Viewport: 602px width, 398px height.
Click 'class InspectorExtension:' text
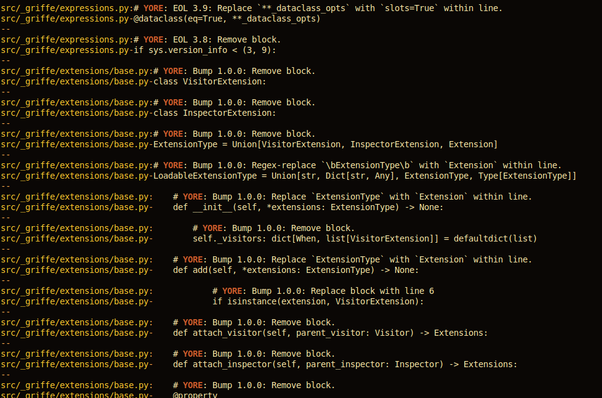tap(215, 113)
